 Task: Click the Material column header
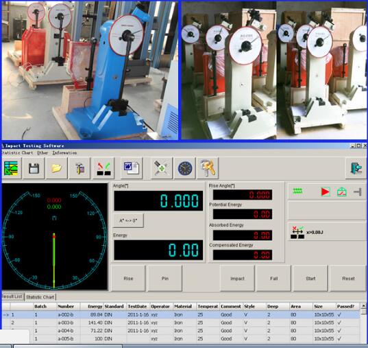pyautogui.click(x=184, y=306)
